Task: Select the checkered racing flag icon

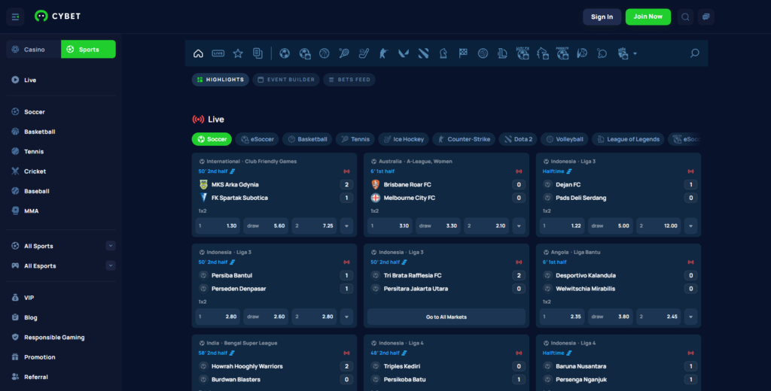Action: click(x=463, y=53)
